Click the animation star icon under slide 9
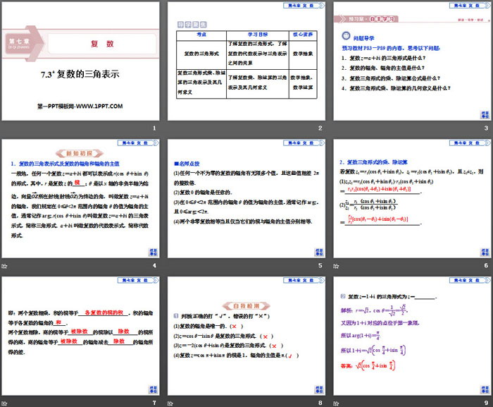The width and height of the screenshot is (493, 407). [x=335, y=403]
